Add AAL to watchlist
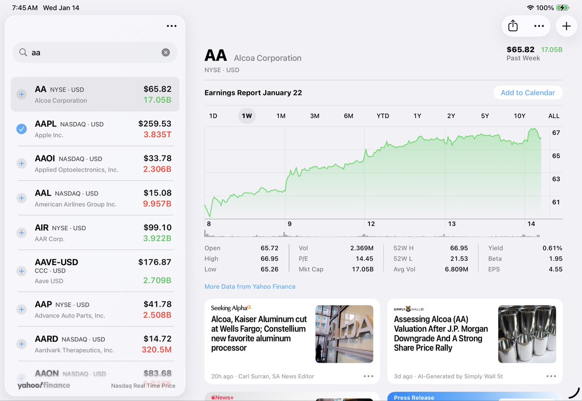The height and width of the screenshot is (401, 582). click(x=21, y=198)
